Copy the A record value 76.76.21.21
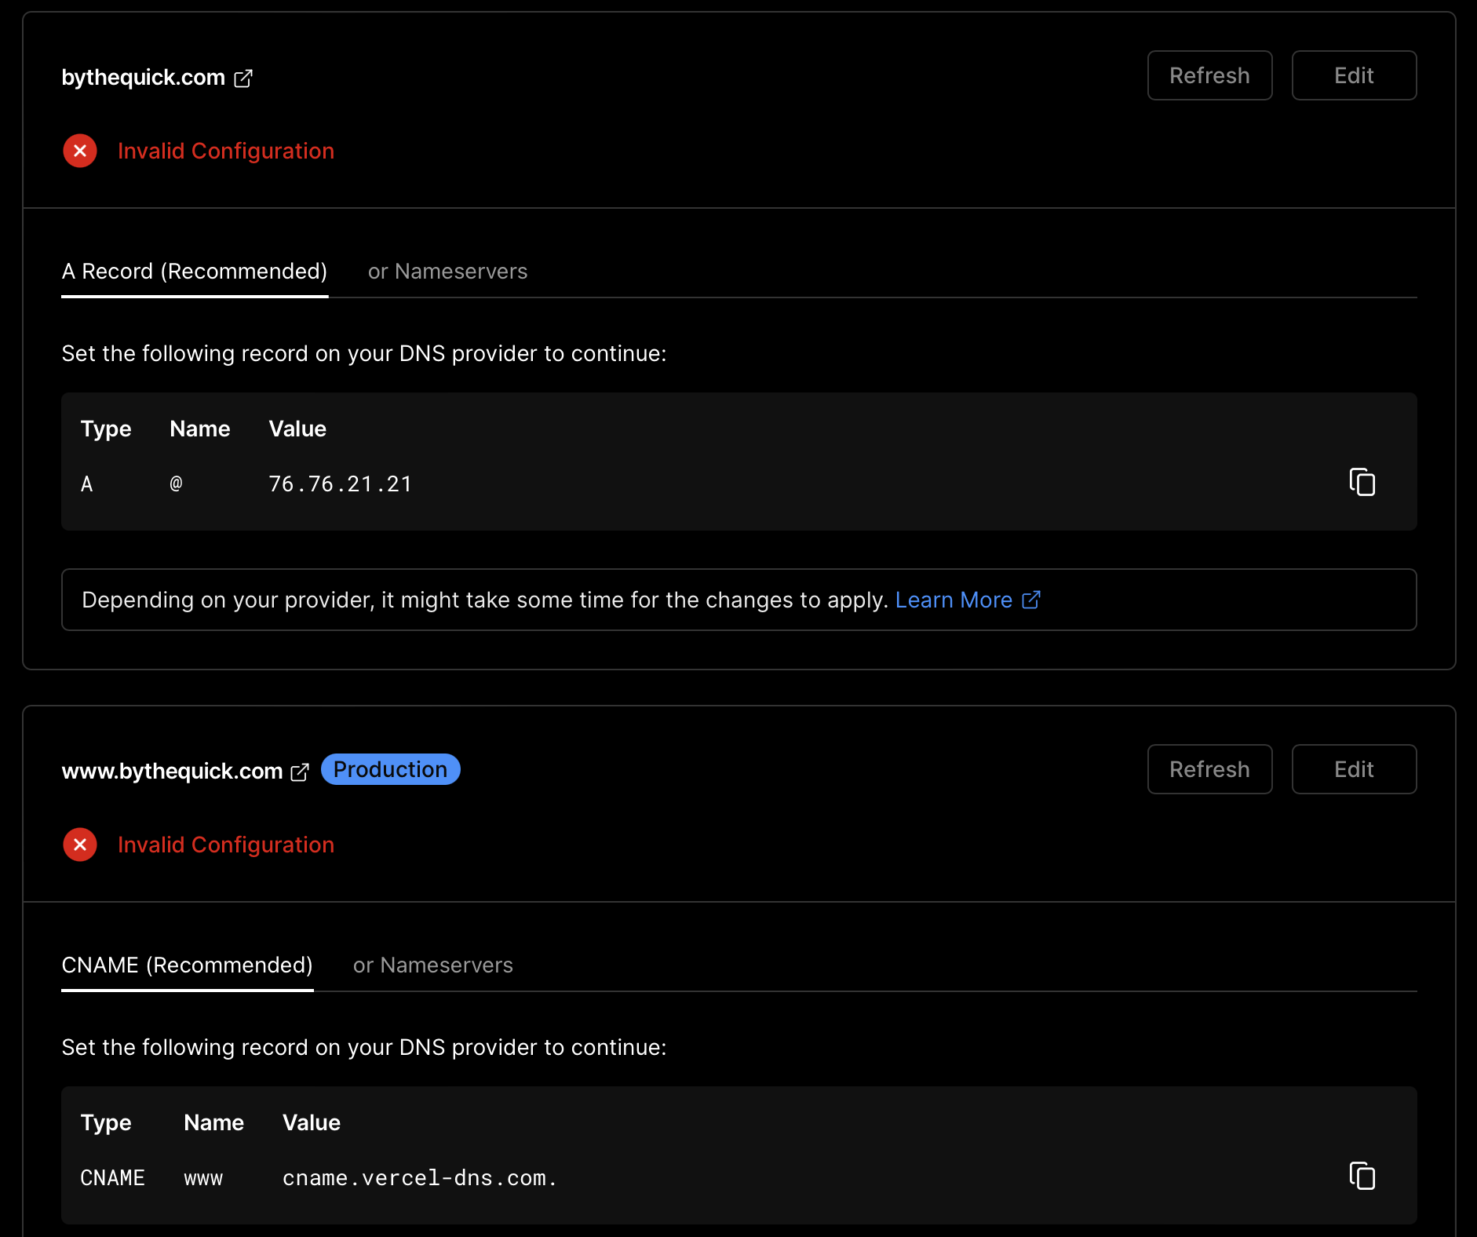1477x1237 pixels. click(x=1362, y=482)
